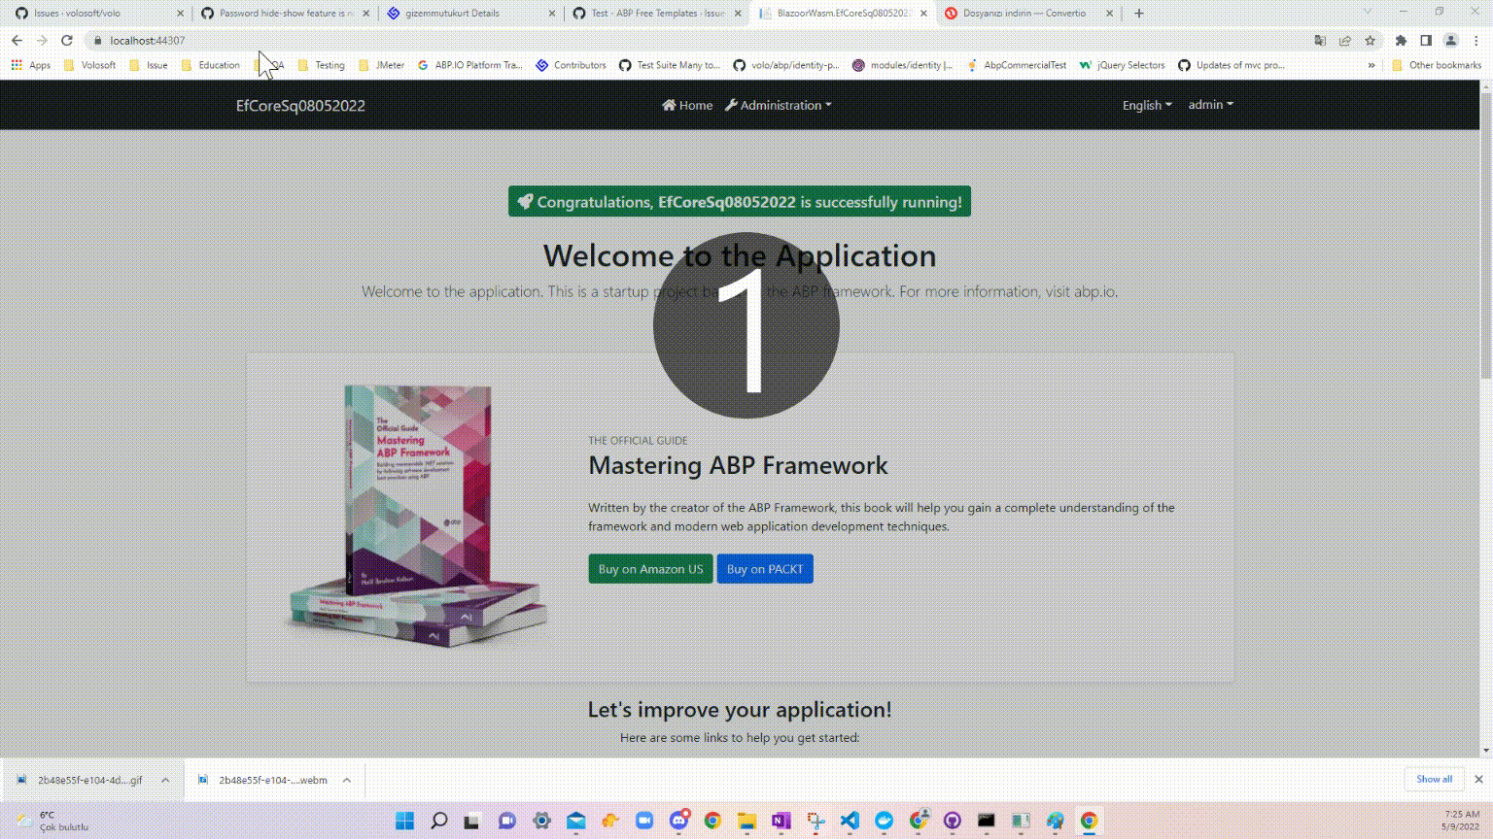This screenshot has width=1493, height=839.
Task: Open the Windows Start menu
Action: pyautogui.click(x=405, y=821)
